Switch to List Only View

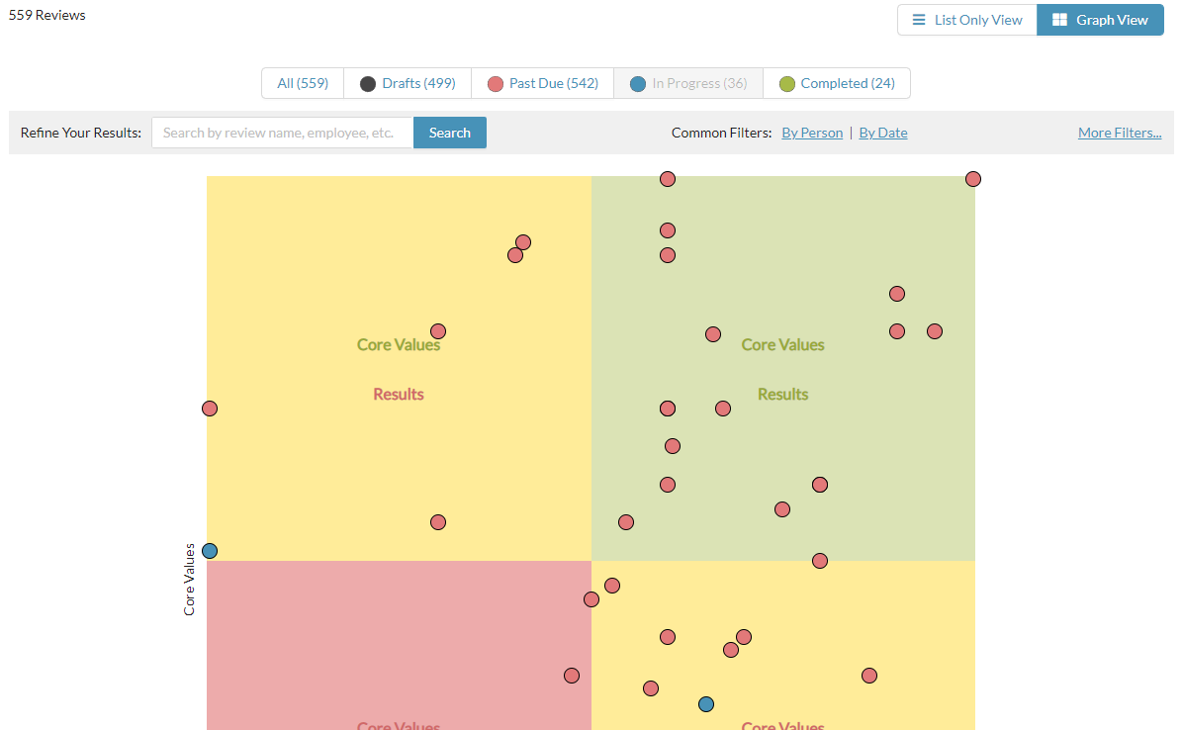pos(967,20)
